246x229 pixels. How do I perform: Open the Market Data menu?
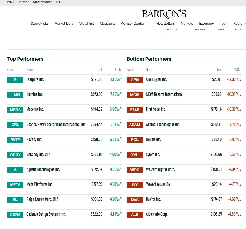point(64,23)
